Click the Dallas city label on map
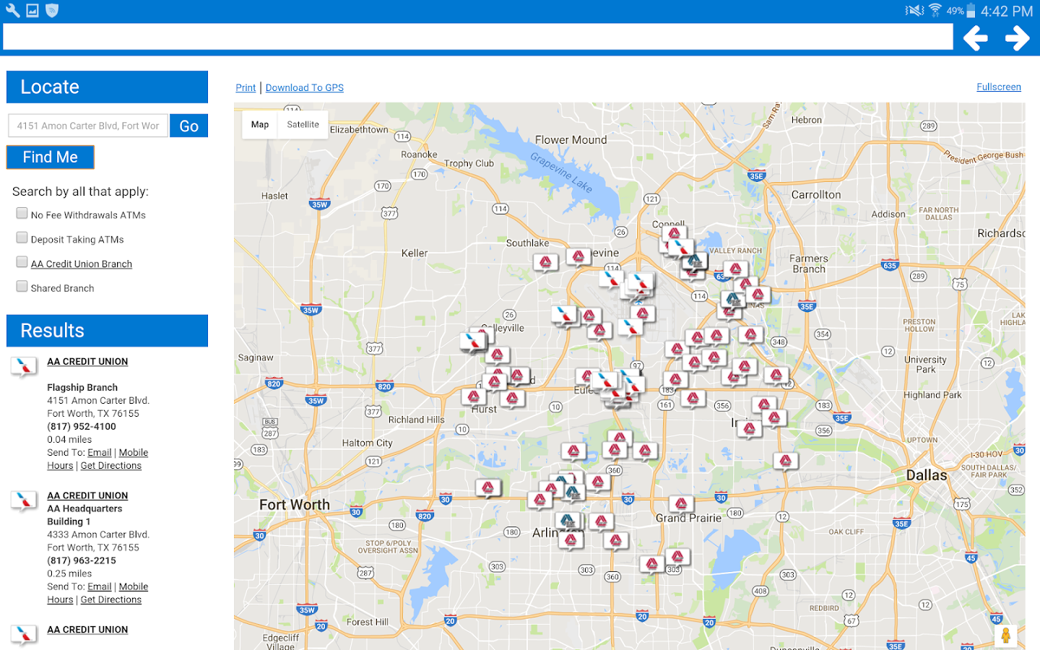1040x650 pixels. pyautogui.click(x=927, y=475)
